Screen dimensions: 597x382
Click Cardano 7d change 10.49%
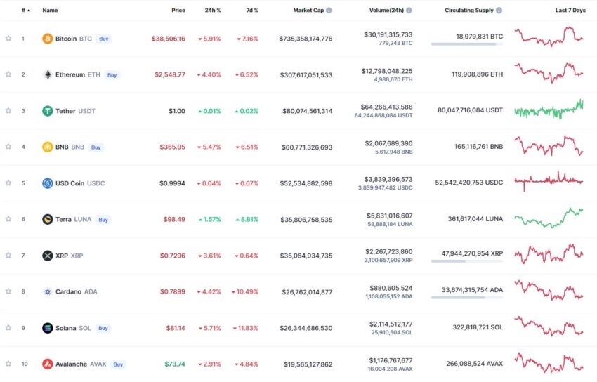[245, 292]
